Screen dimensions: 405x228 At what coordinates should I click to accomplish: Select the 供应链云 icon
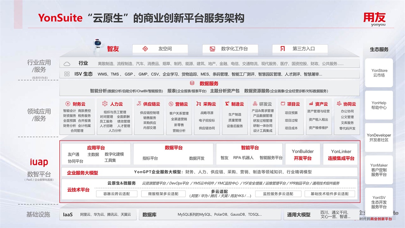tap(139, 104)
